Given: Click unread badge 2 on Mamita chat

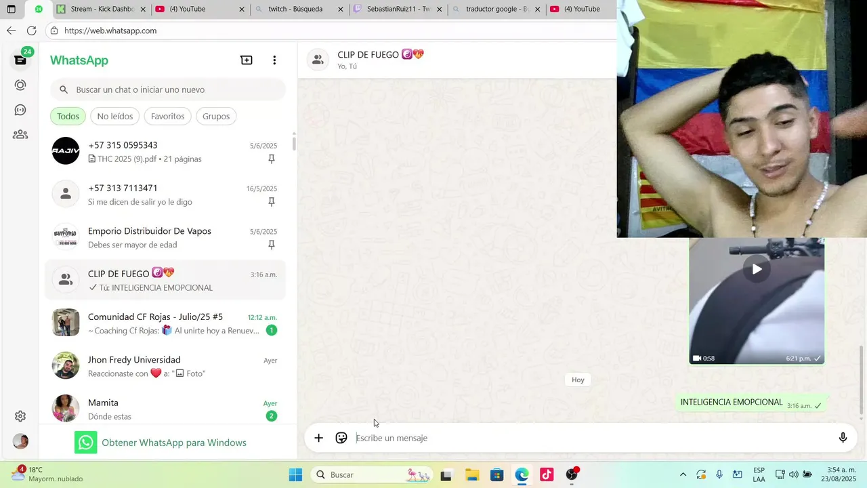Looking at the screenshot, I should [272, 416].
